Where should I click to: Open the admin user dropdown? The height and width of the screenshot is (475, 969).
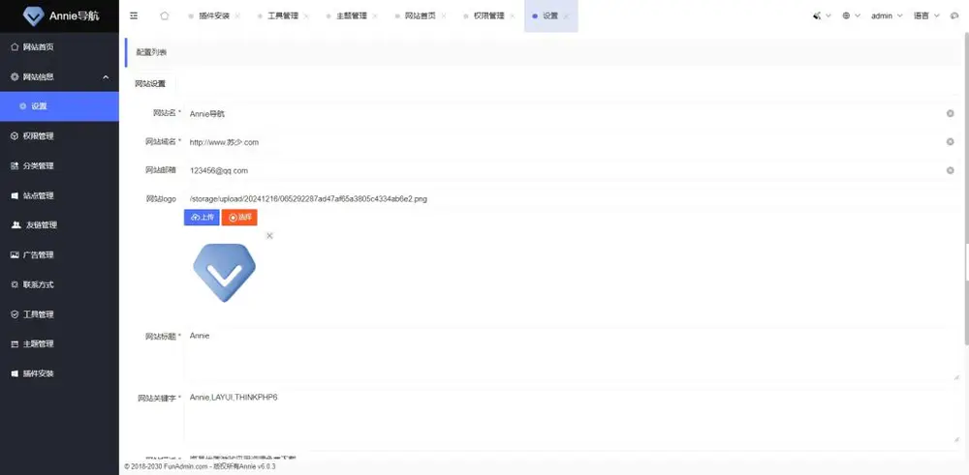pyautogui.click(x=887, y=16)
